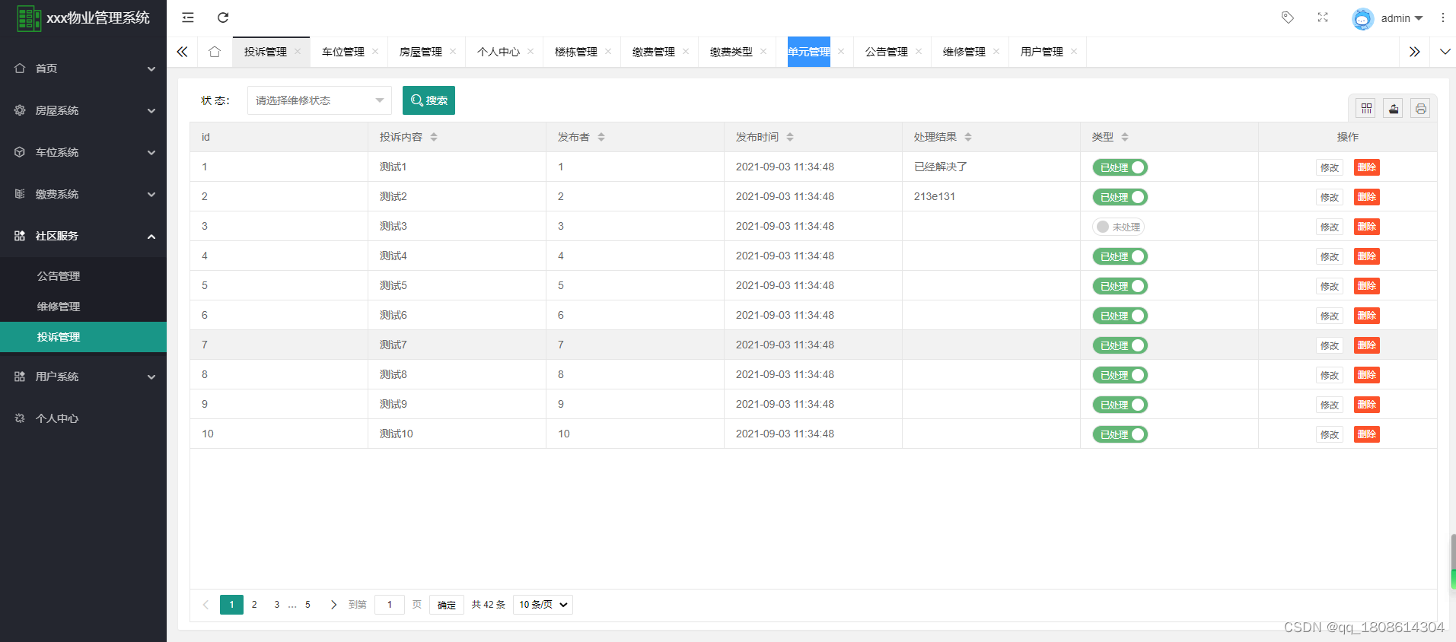This screenshot has width=1456, height=642.
Task: Toggle 已处理 switch for row 测试8
Action: [x=1120, y=375]
